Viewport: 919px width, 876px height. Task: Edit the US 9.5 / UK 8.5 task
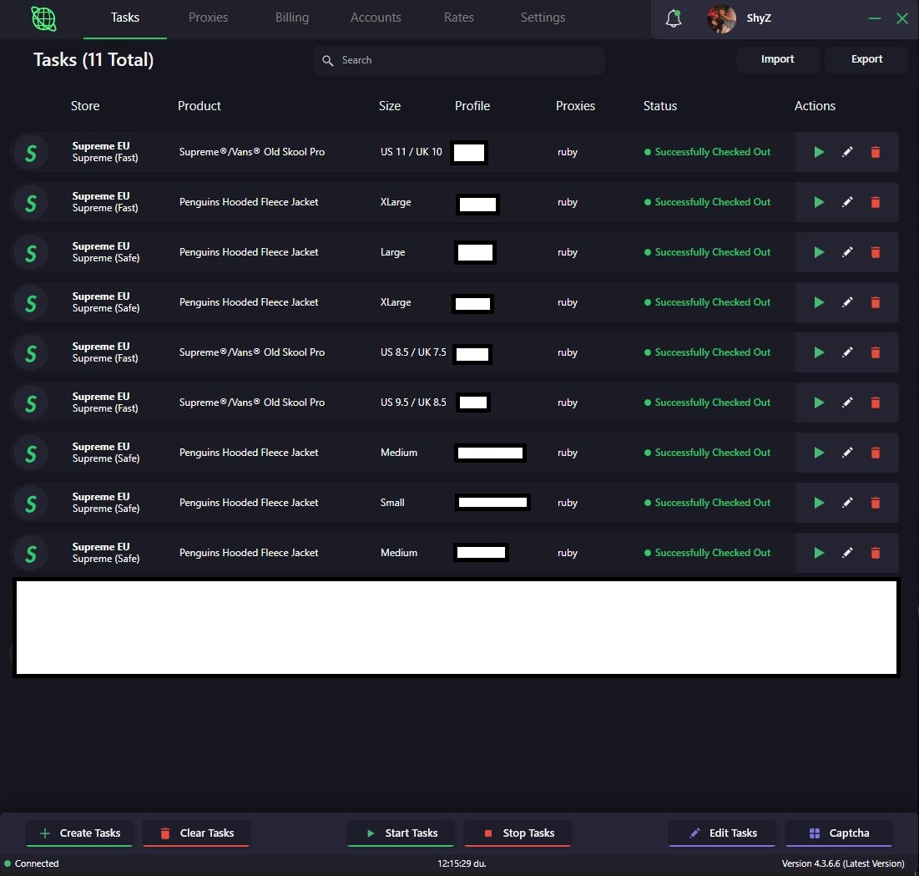click(847, 403)
